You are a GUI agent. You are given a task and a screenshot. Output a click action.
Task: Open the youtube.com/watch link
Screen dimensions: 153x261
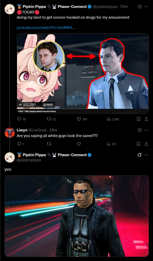pyautogui.click(x=46, y=28)
